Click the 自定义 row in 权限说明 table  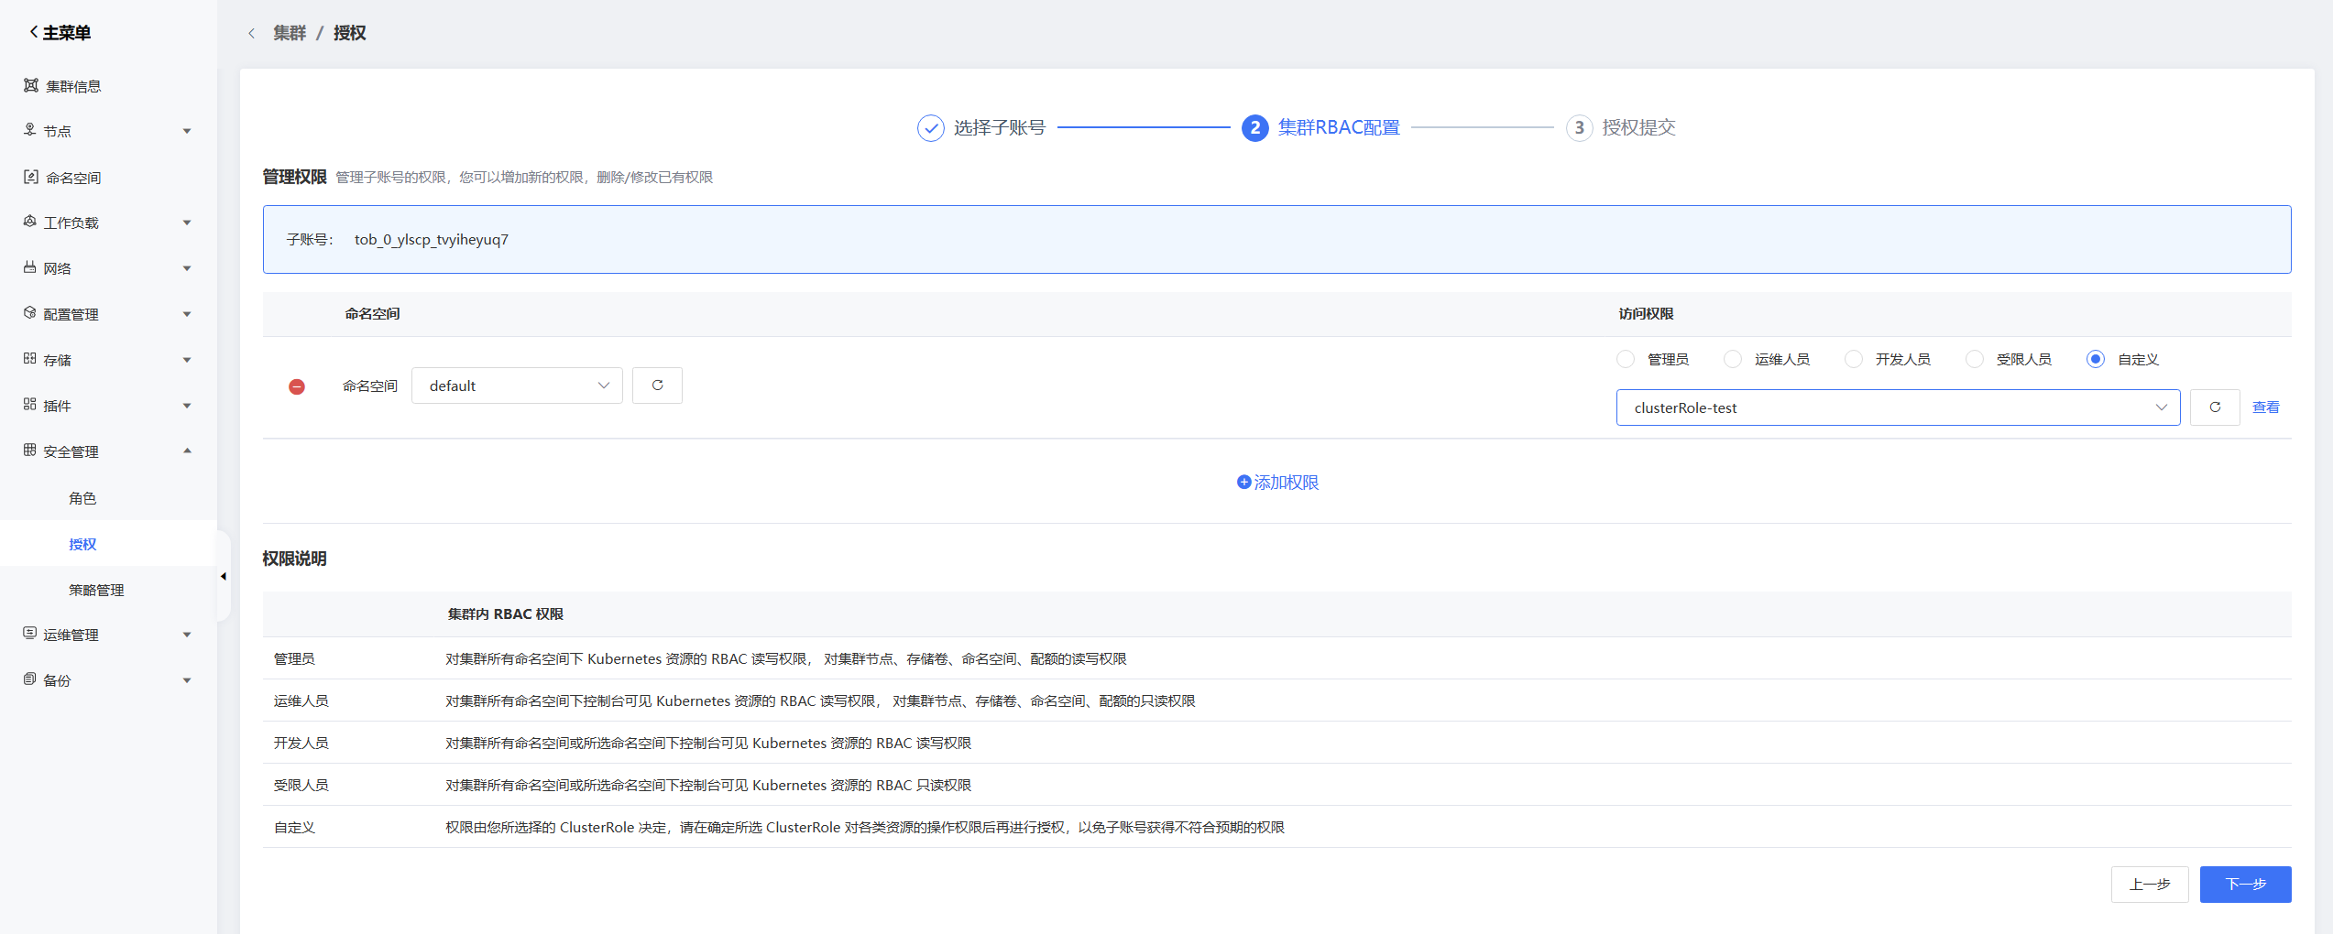click(x=1276, y=827)
